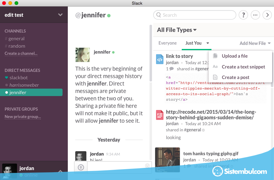
Task: Switch to the Just You tab
Action: [x=194, y=43]
